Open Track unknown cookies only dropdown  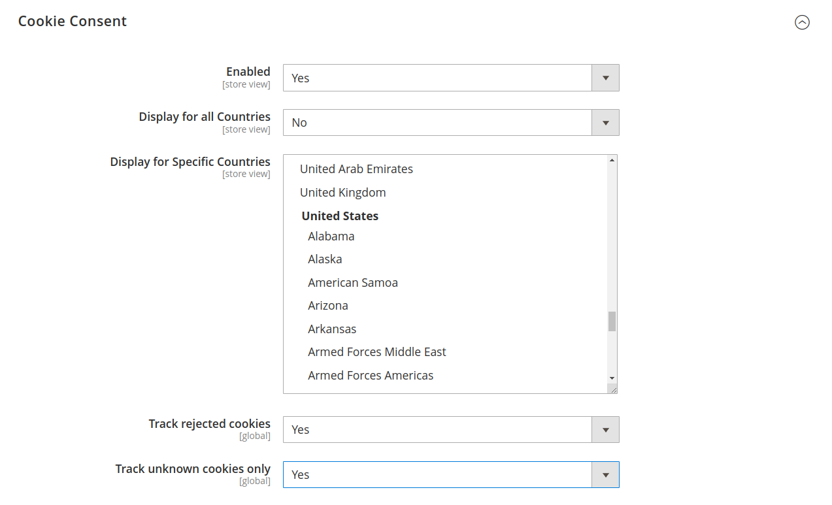point(450,475)
